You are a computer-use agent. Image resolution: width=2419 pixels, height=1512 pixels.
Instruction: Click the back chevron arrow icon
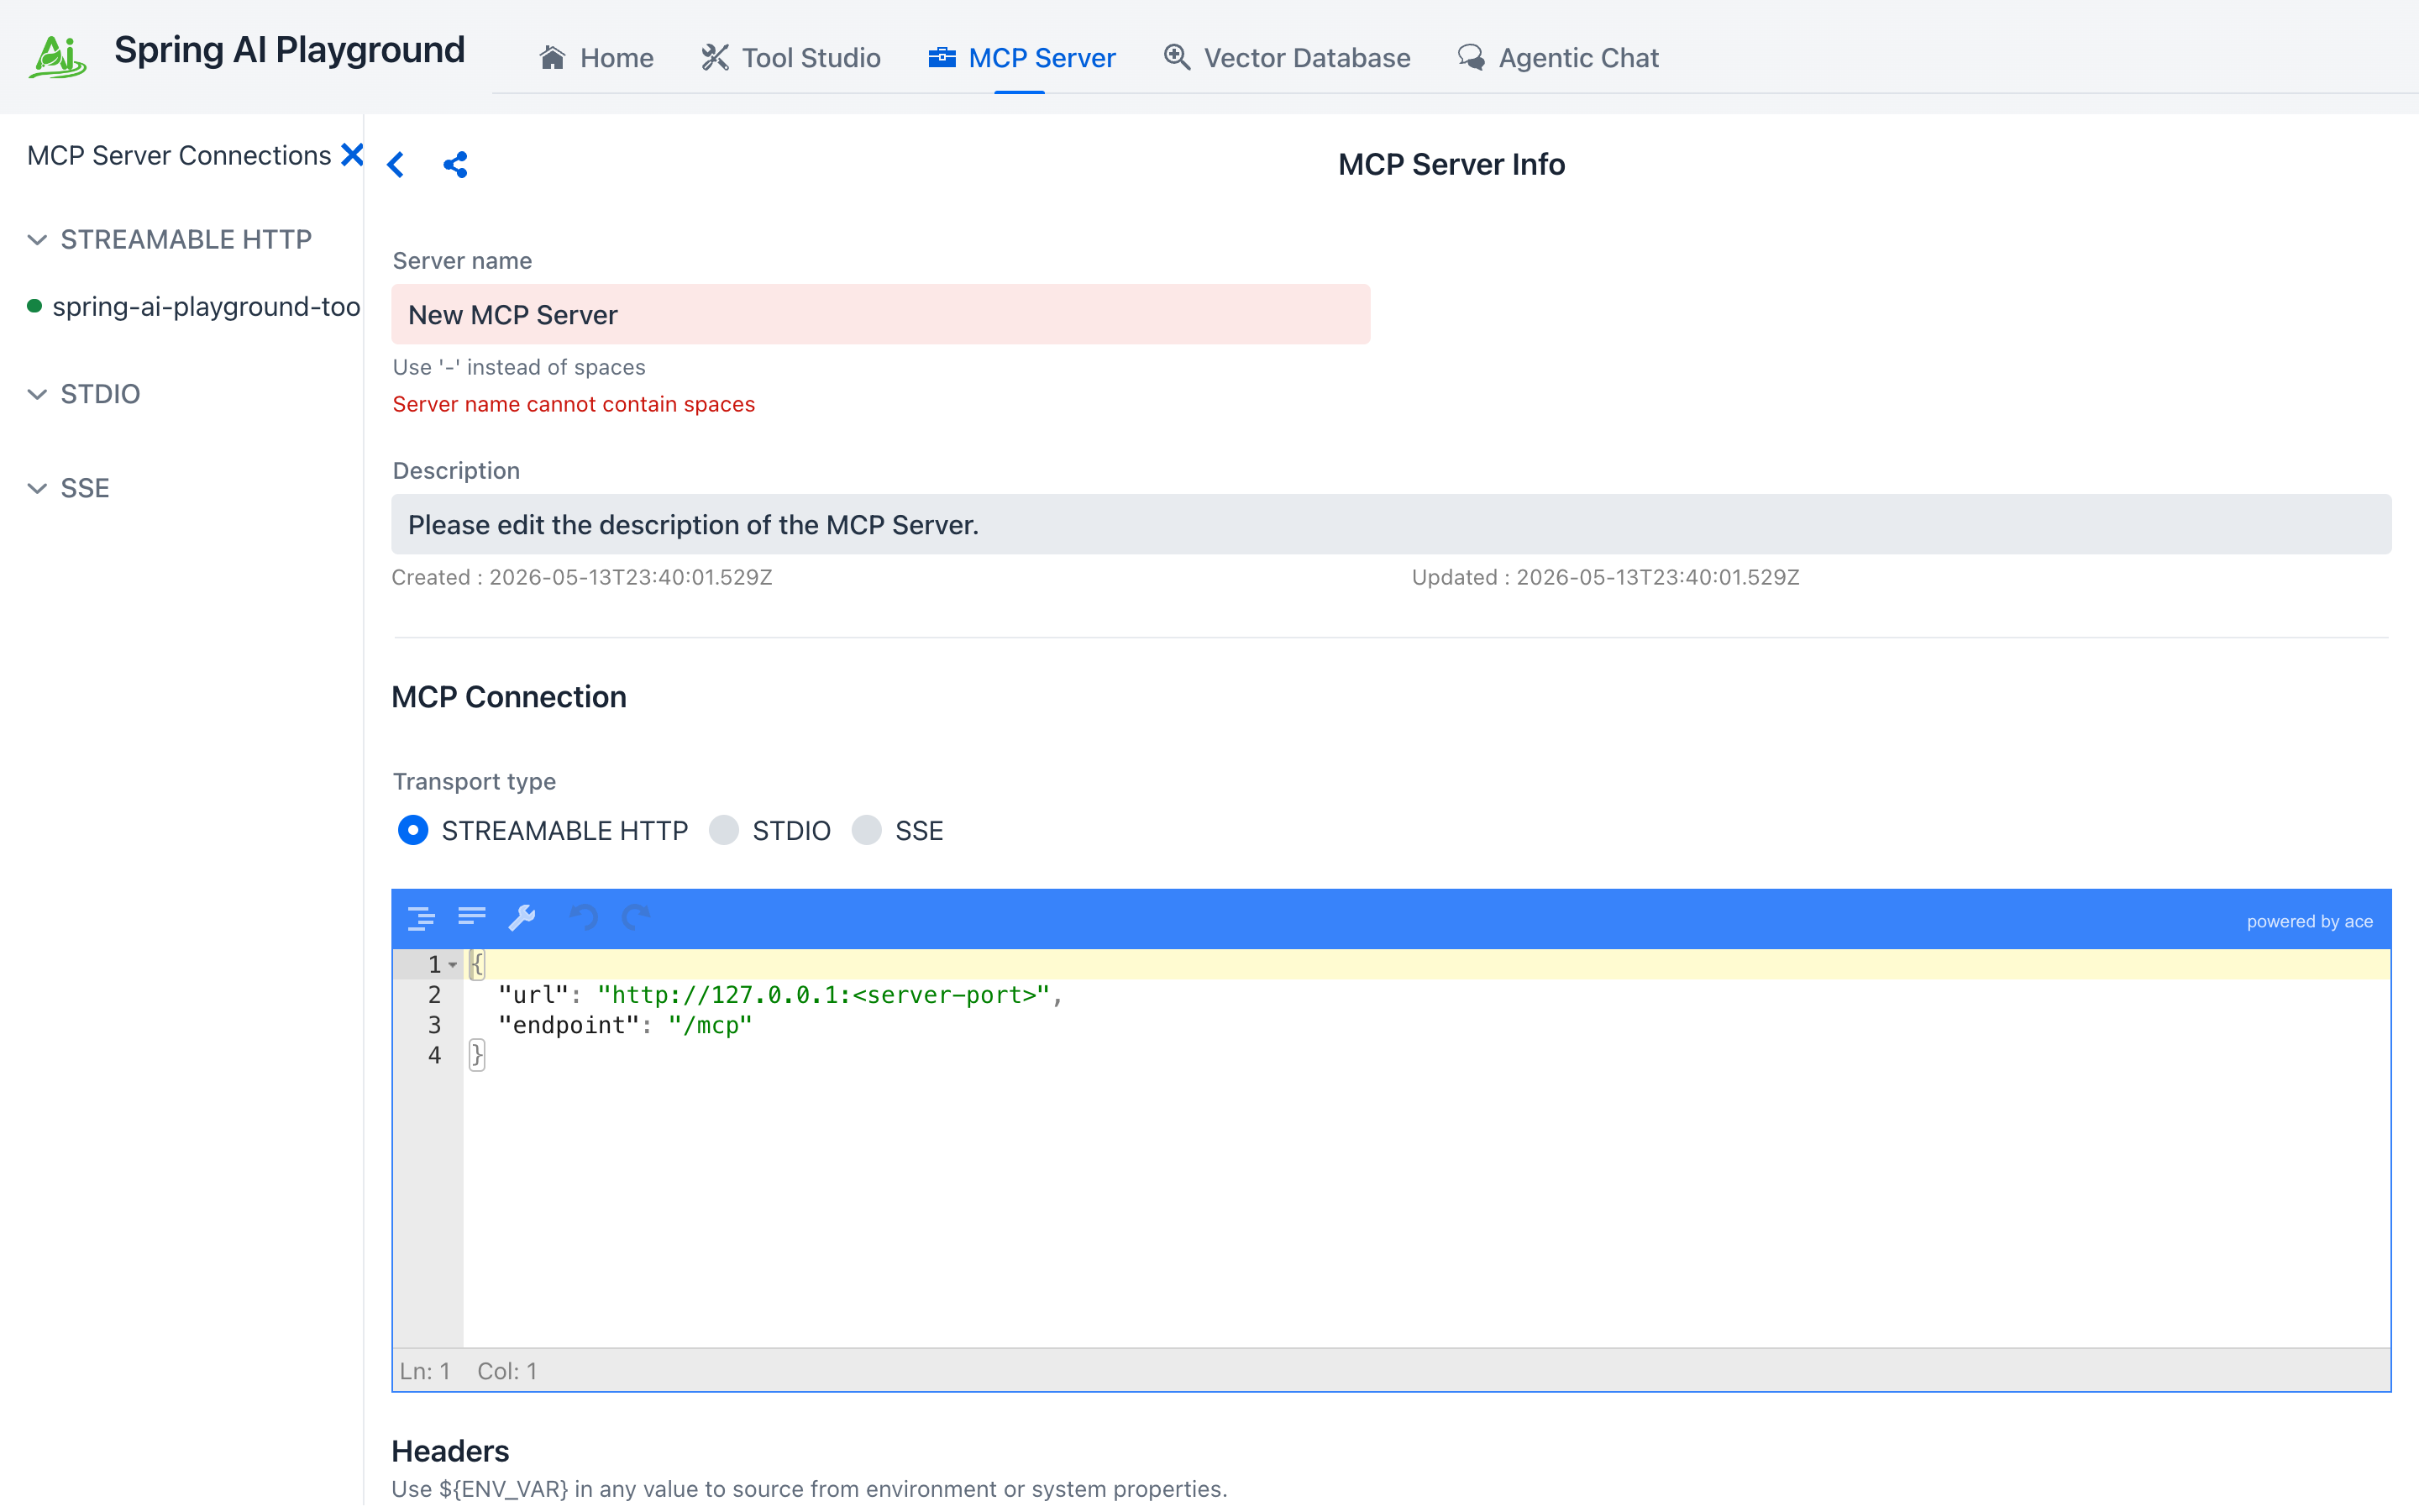click(396, 164)
